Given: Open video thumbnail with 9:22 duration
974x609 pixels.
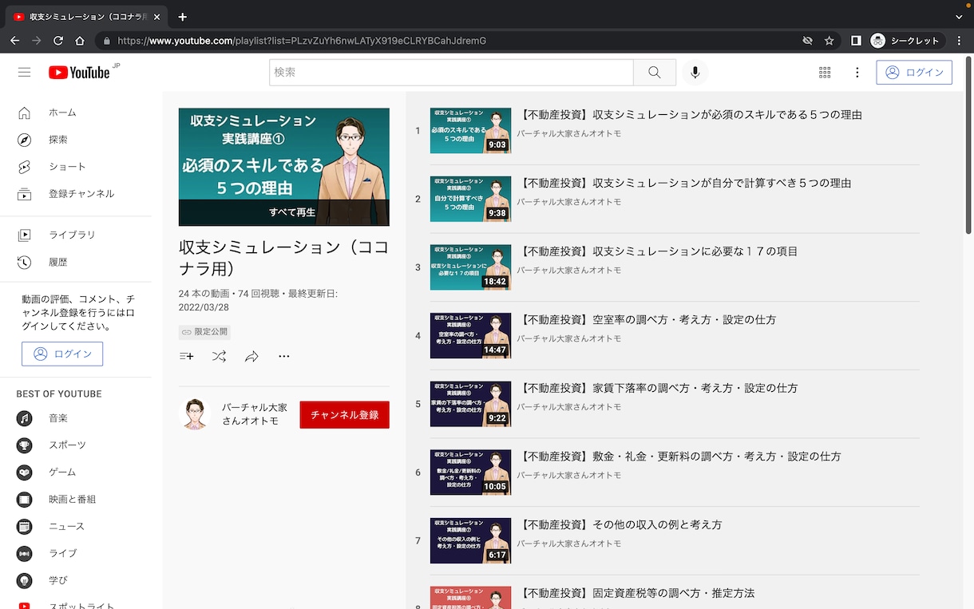Looking at the screenshot, I should 470,405.
